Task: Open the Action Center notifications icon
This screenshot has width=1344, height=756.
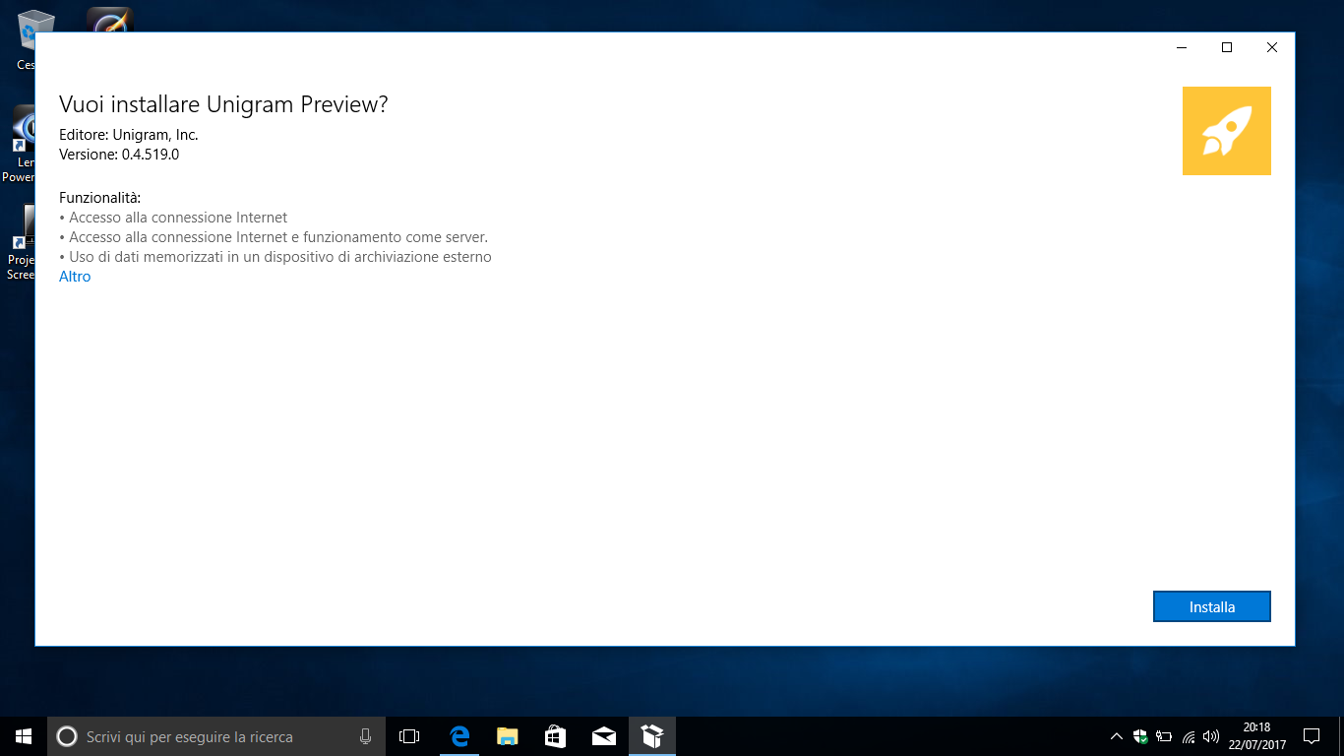Action: pyautogui.click(x=1311, y=736)
